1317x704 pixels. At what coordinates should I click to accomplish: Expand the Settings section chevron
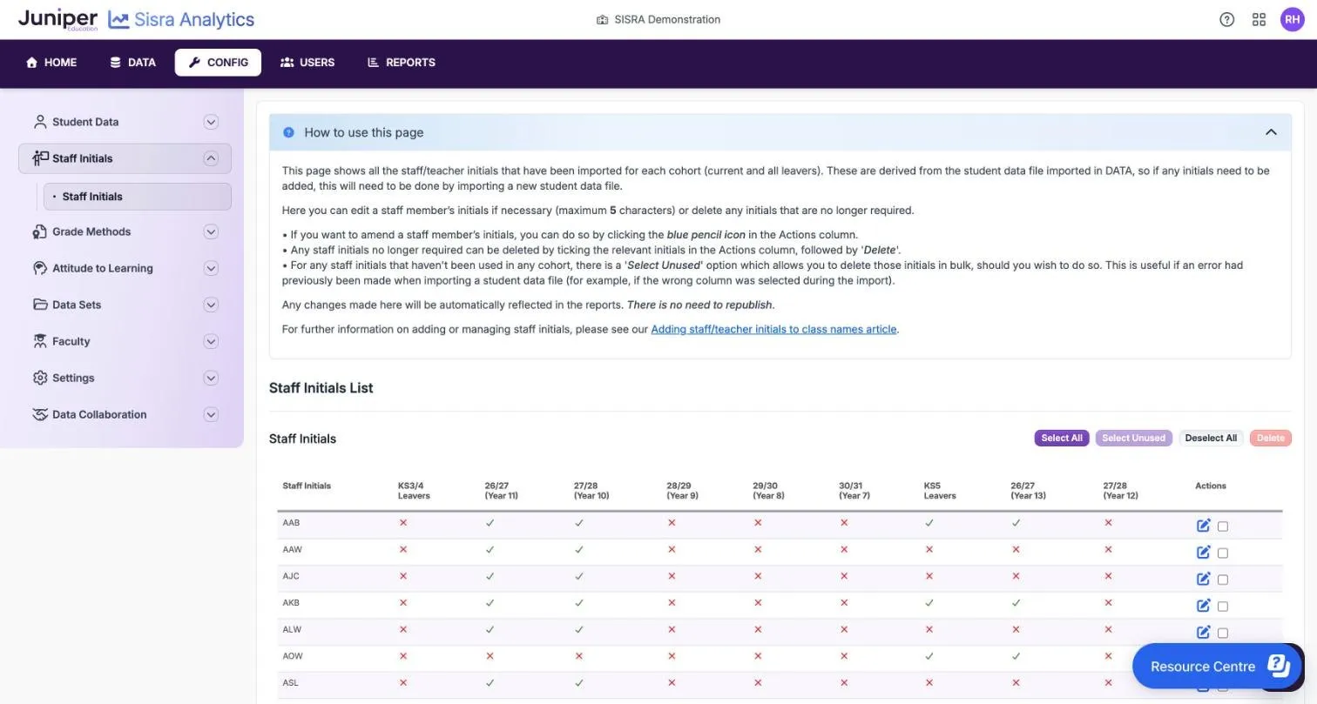(211, 378)
